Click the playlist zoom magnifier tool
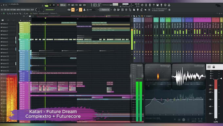 tap(25, 13)
